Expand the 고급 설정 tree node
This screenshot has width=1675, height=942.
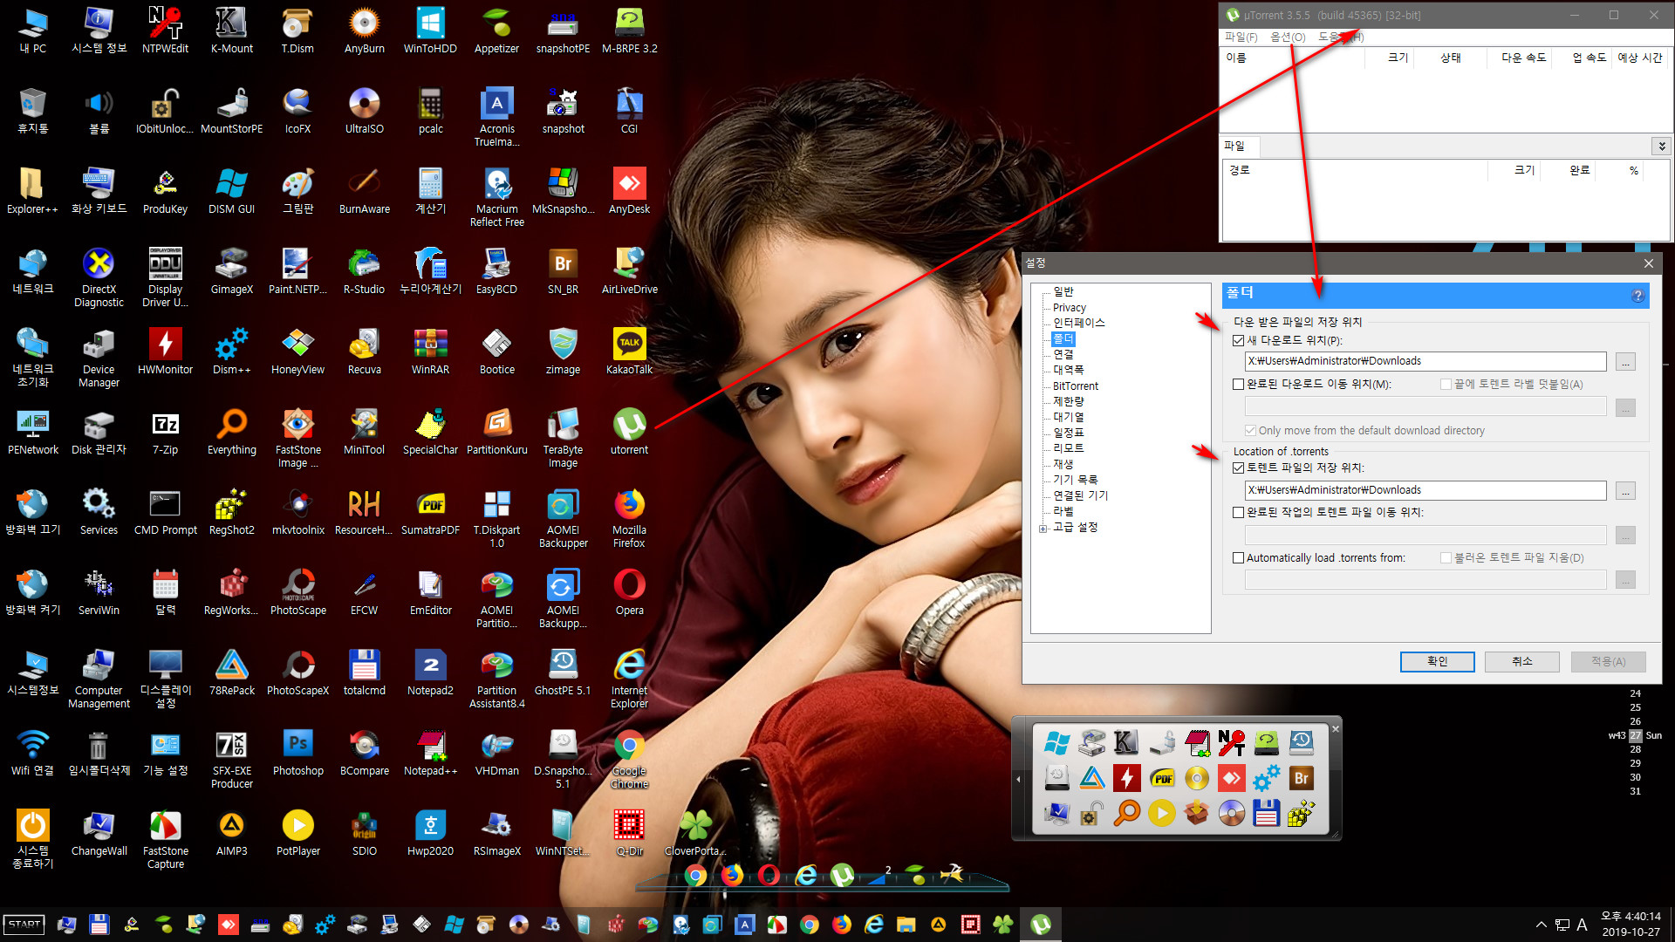pyautogui.click(x=1043, y=529)
